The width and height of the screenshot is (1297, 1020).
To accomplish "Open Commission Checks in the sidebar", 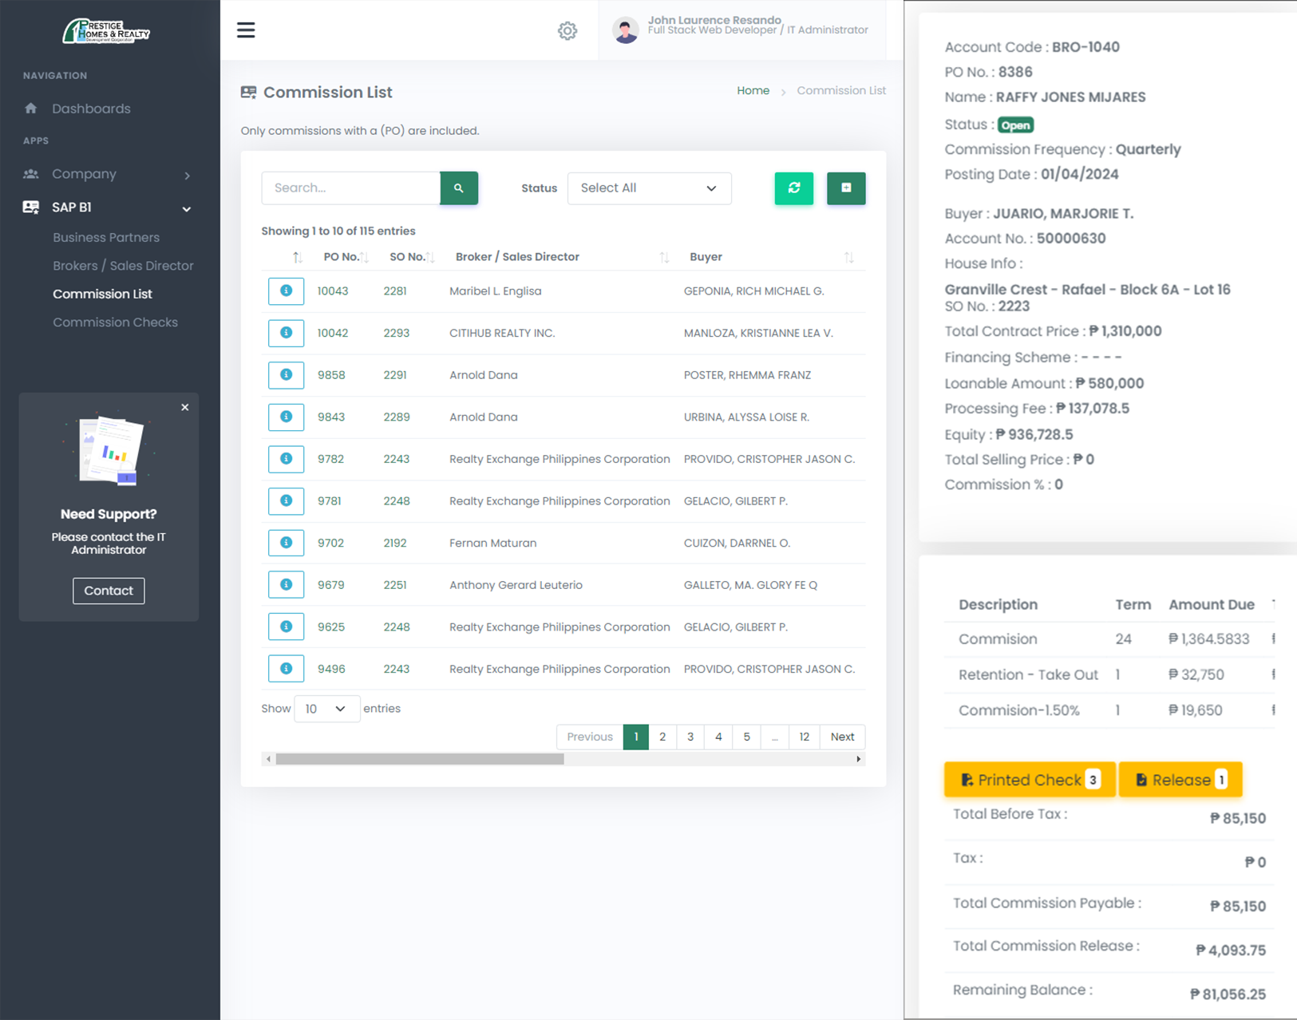I will pos(115,322).
